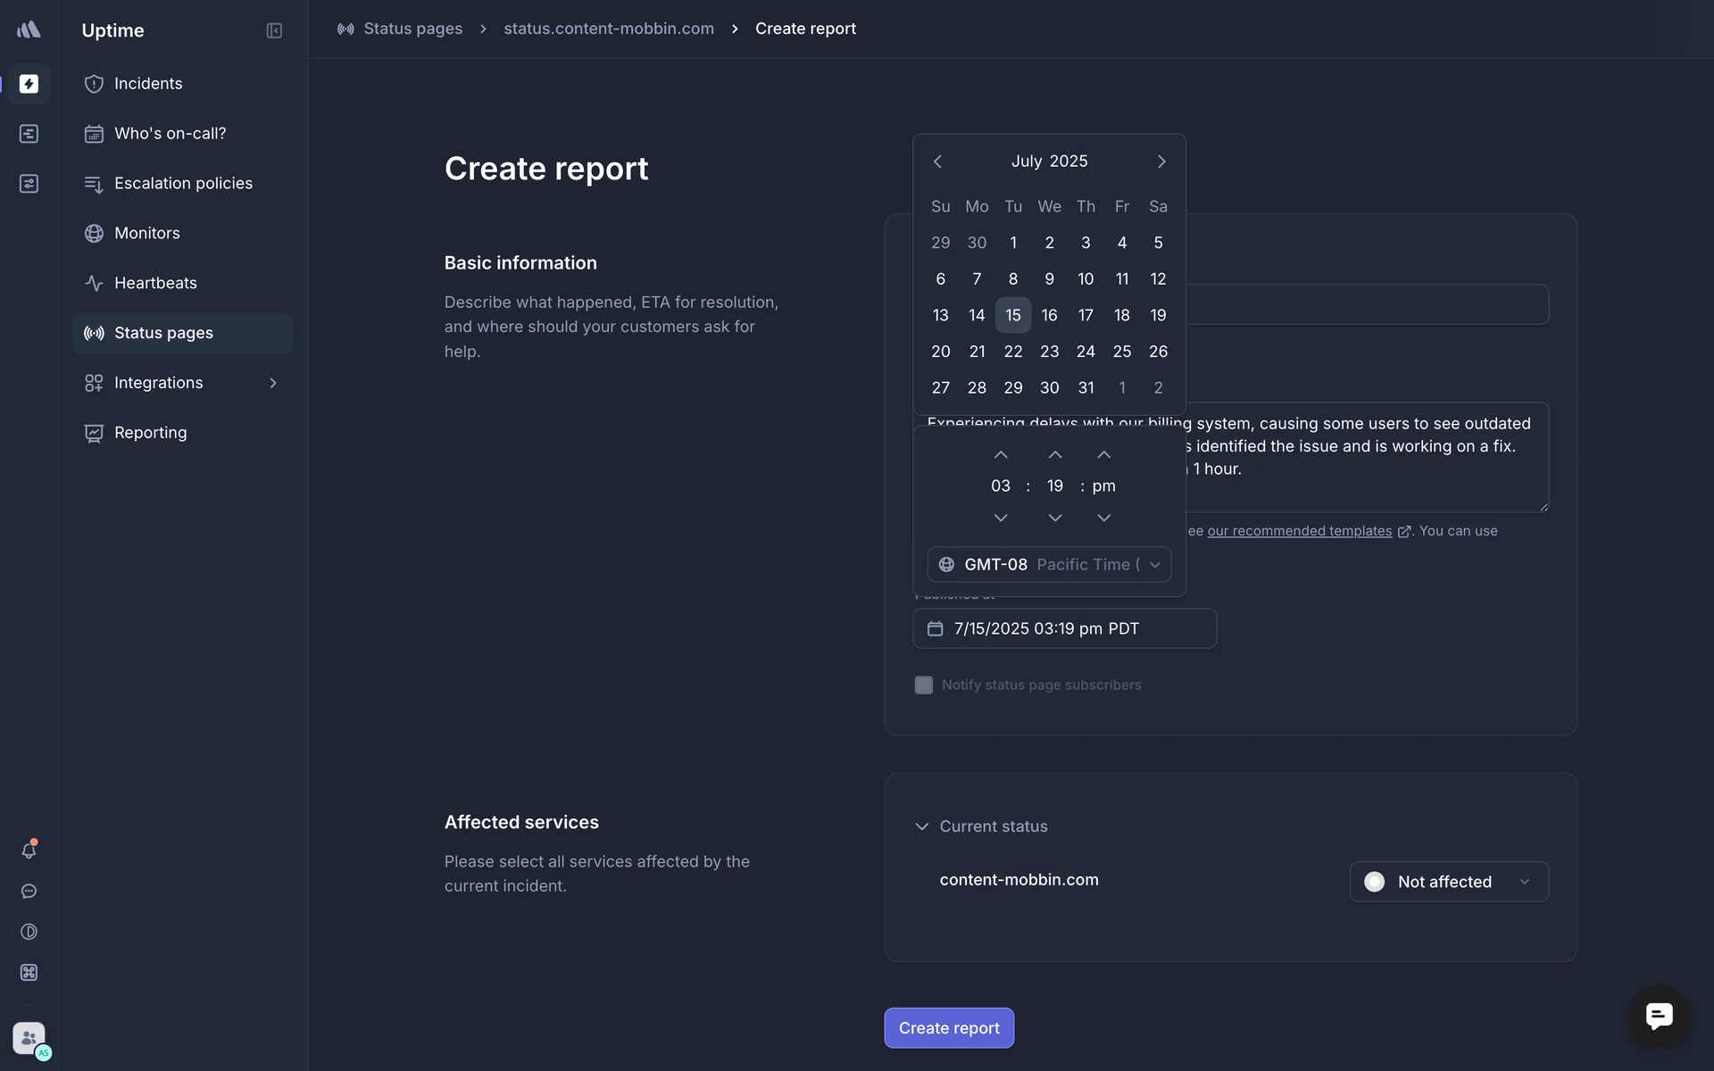Image resolution: width=1714 pixels, height=1071 pixels.
Task: Toggle am/pm with the up arrow
Action: click(x=1104, y=455)
